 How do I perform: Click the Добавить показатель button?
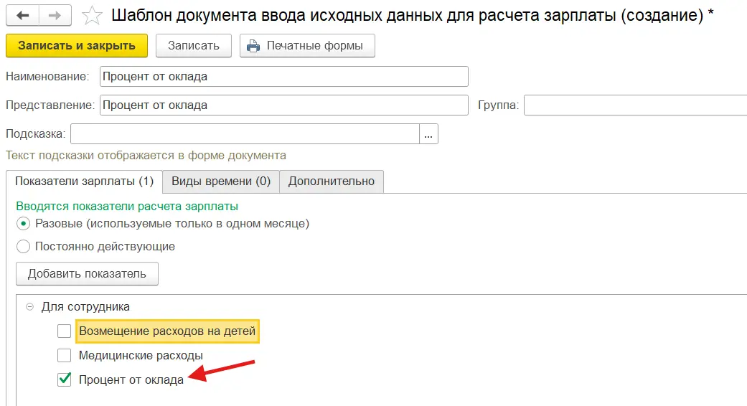click(x=87, y=273)
